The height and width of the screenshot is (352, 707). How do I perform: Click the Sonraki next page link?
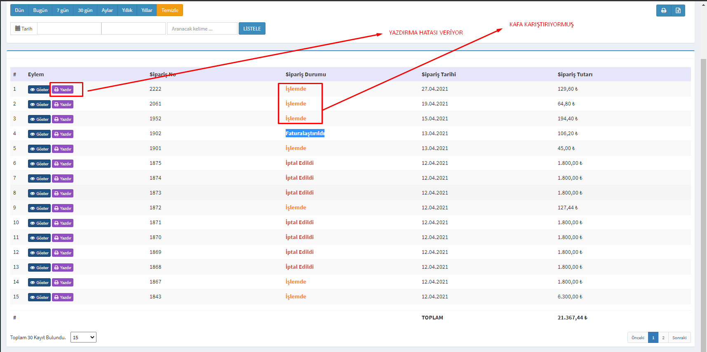pos(679,338)
